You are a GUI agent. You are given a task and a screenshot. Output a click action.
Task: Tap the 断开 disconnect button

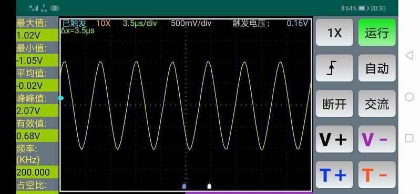(x=334, y=104)
